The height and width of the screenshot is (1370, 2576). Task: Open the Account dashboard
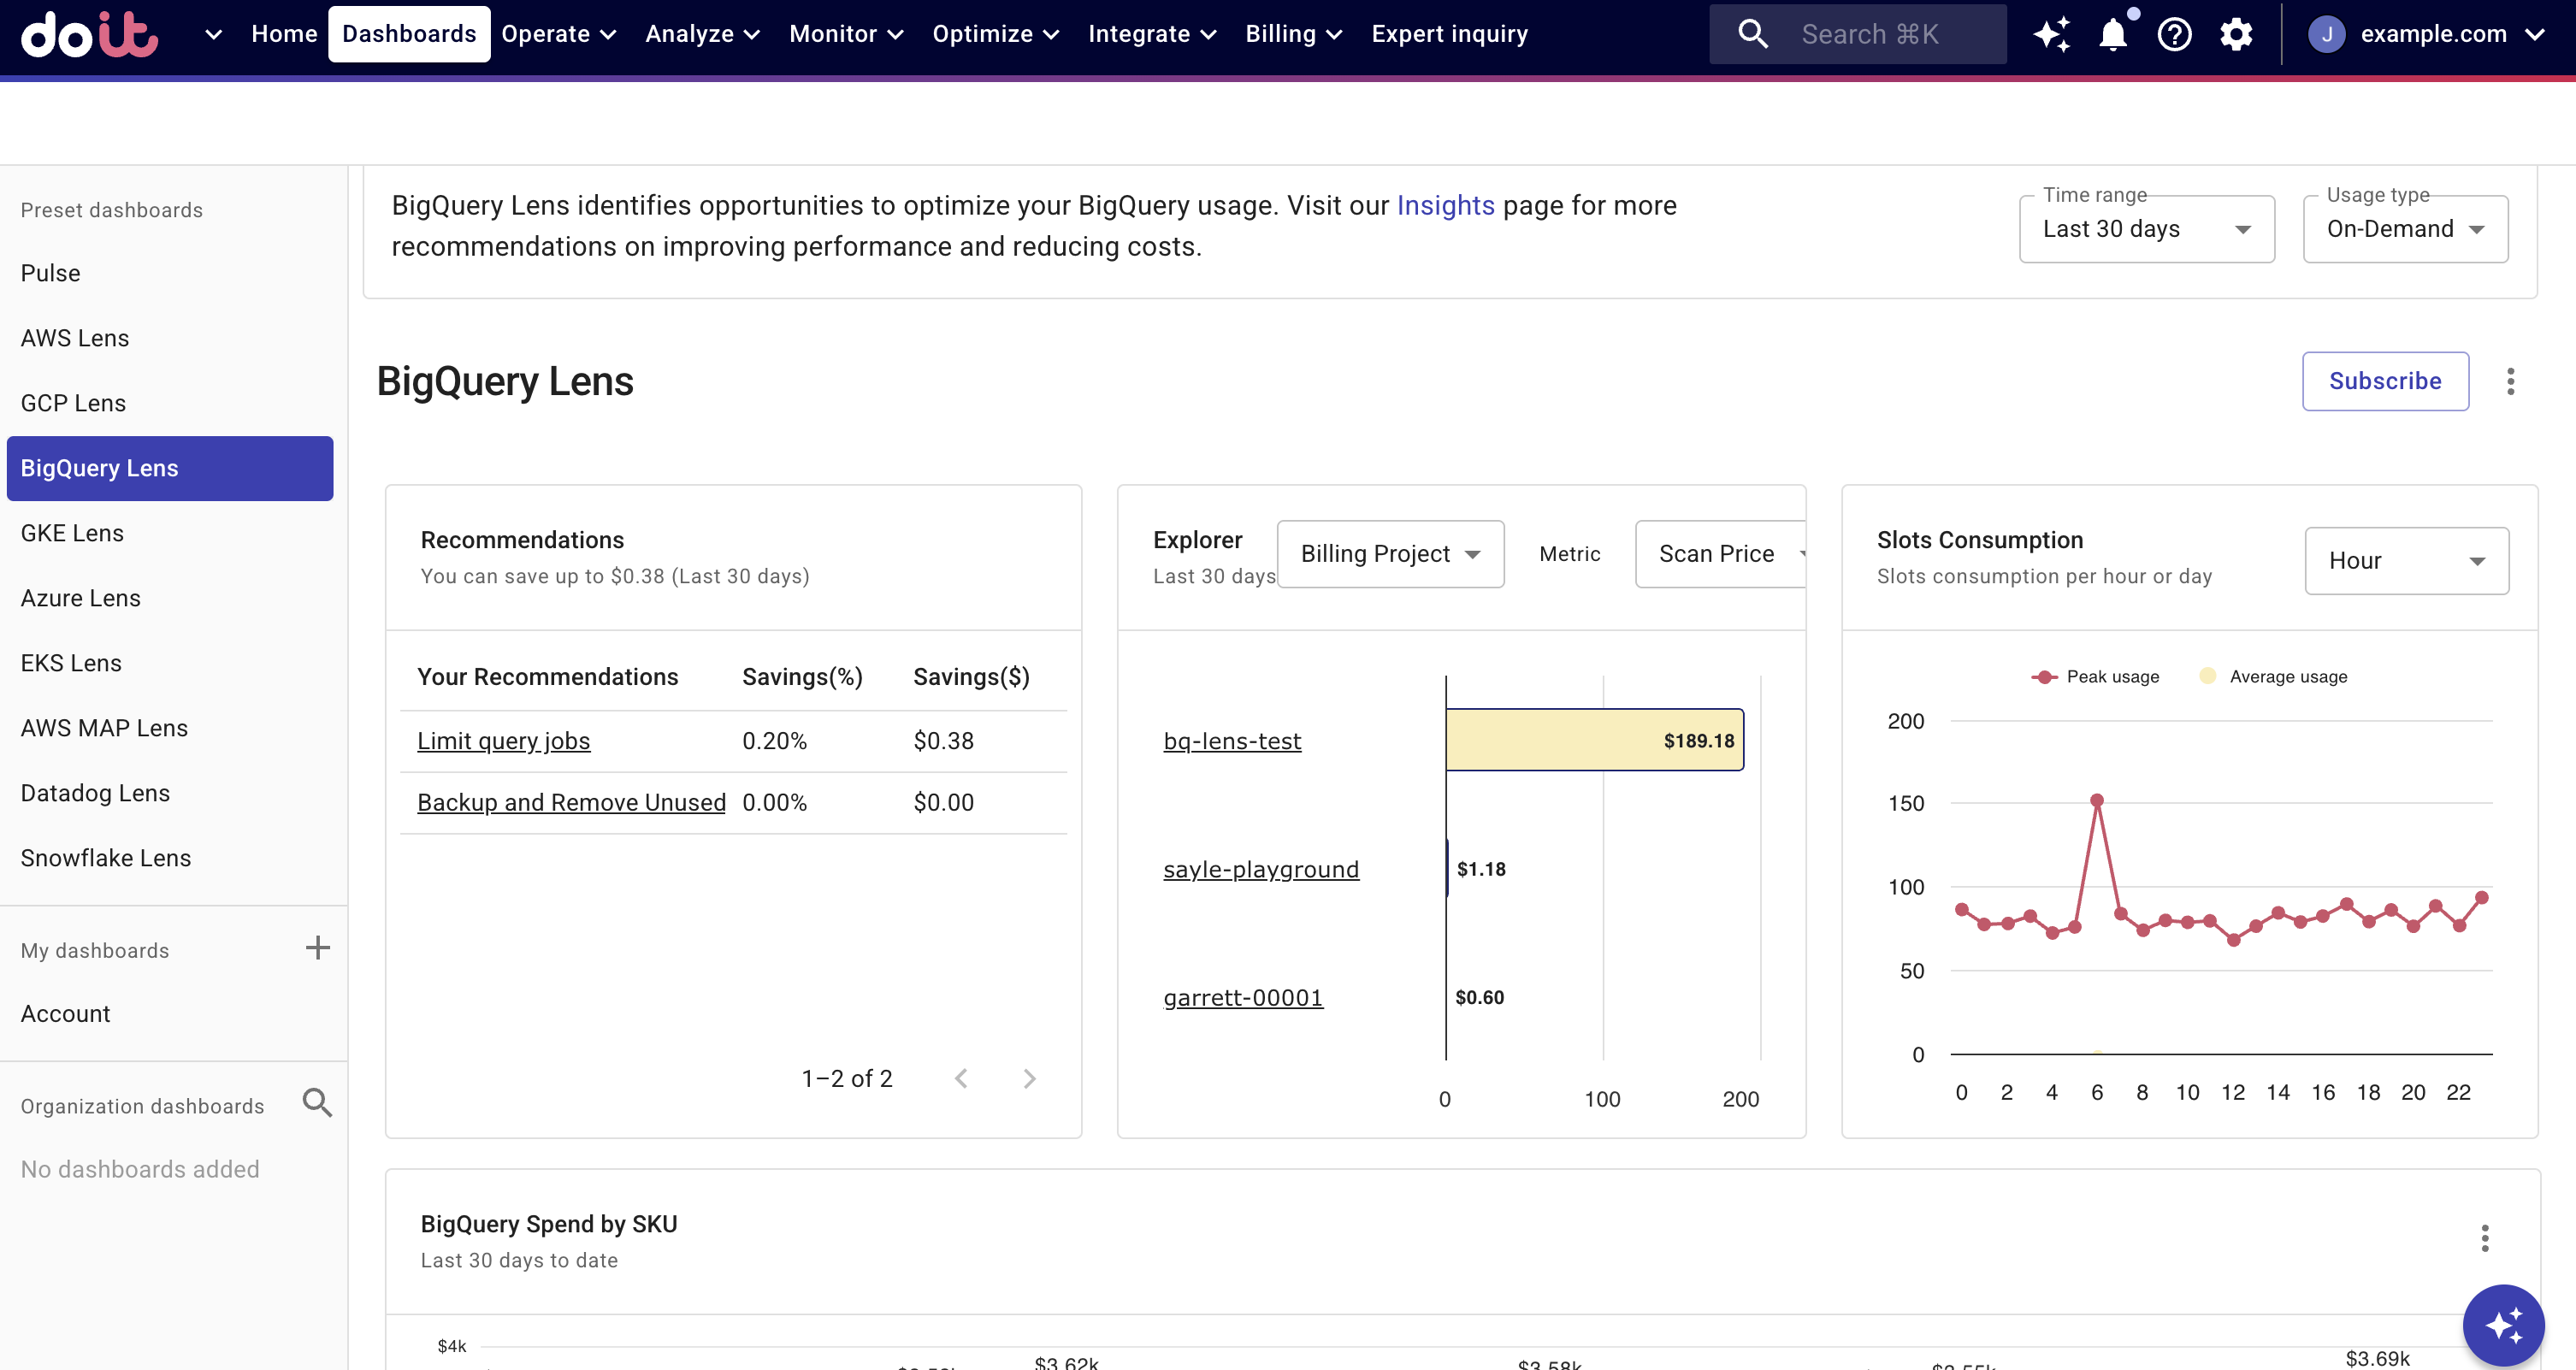point(170,1013)
